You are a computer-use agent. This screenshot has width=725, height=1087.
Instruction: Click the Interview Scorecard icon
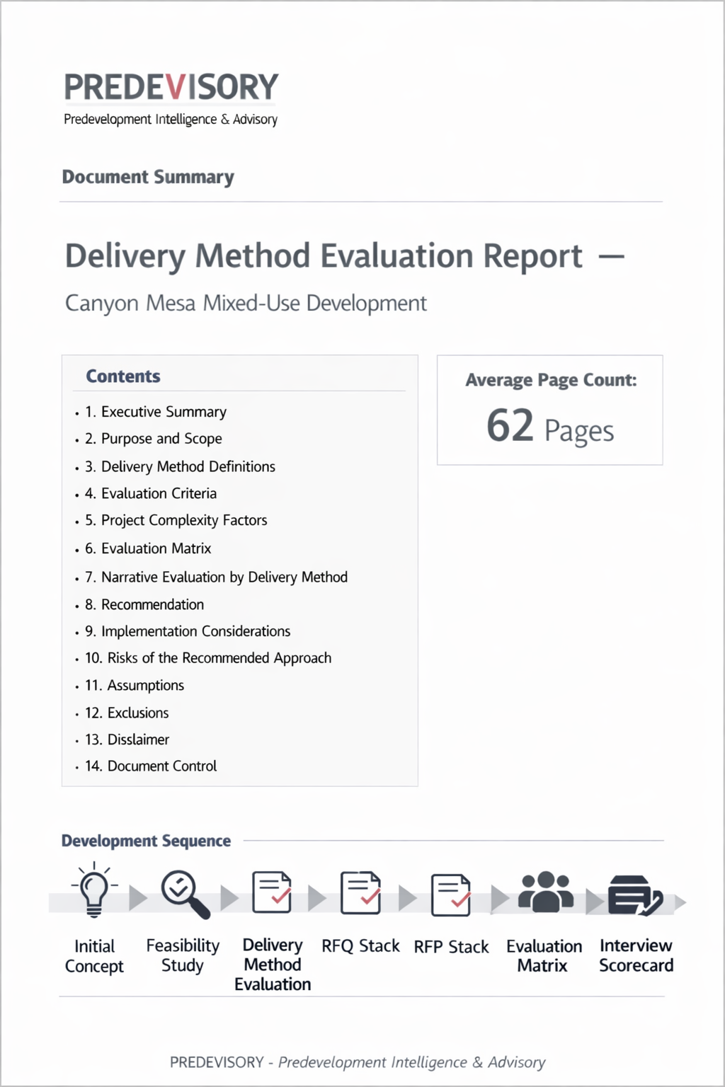pyautogui.click(x=635, y=895)
